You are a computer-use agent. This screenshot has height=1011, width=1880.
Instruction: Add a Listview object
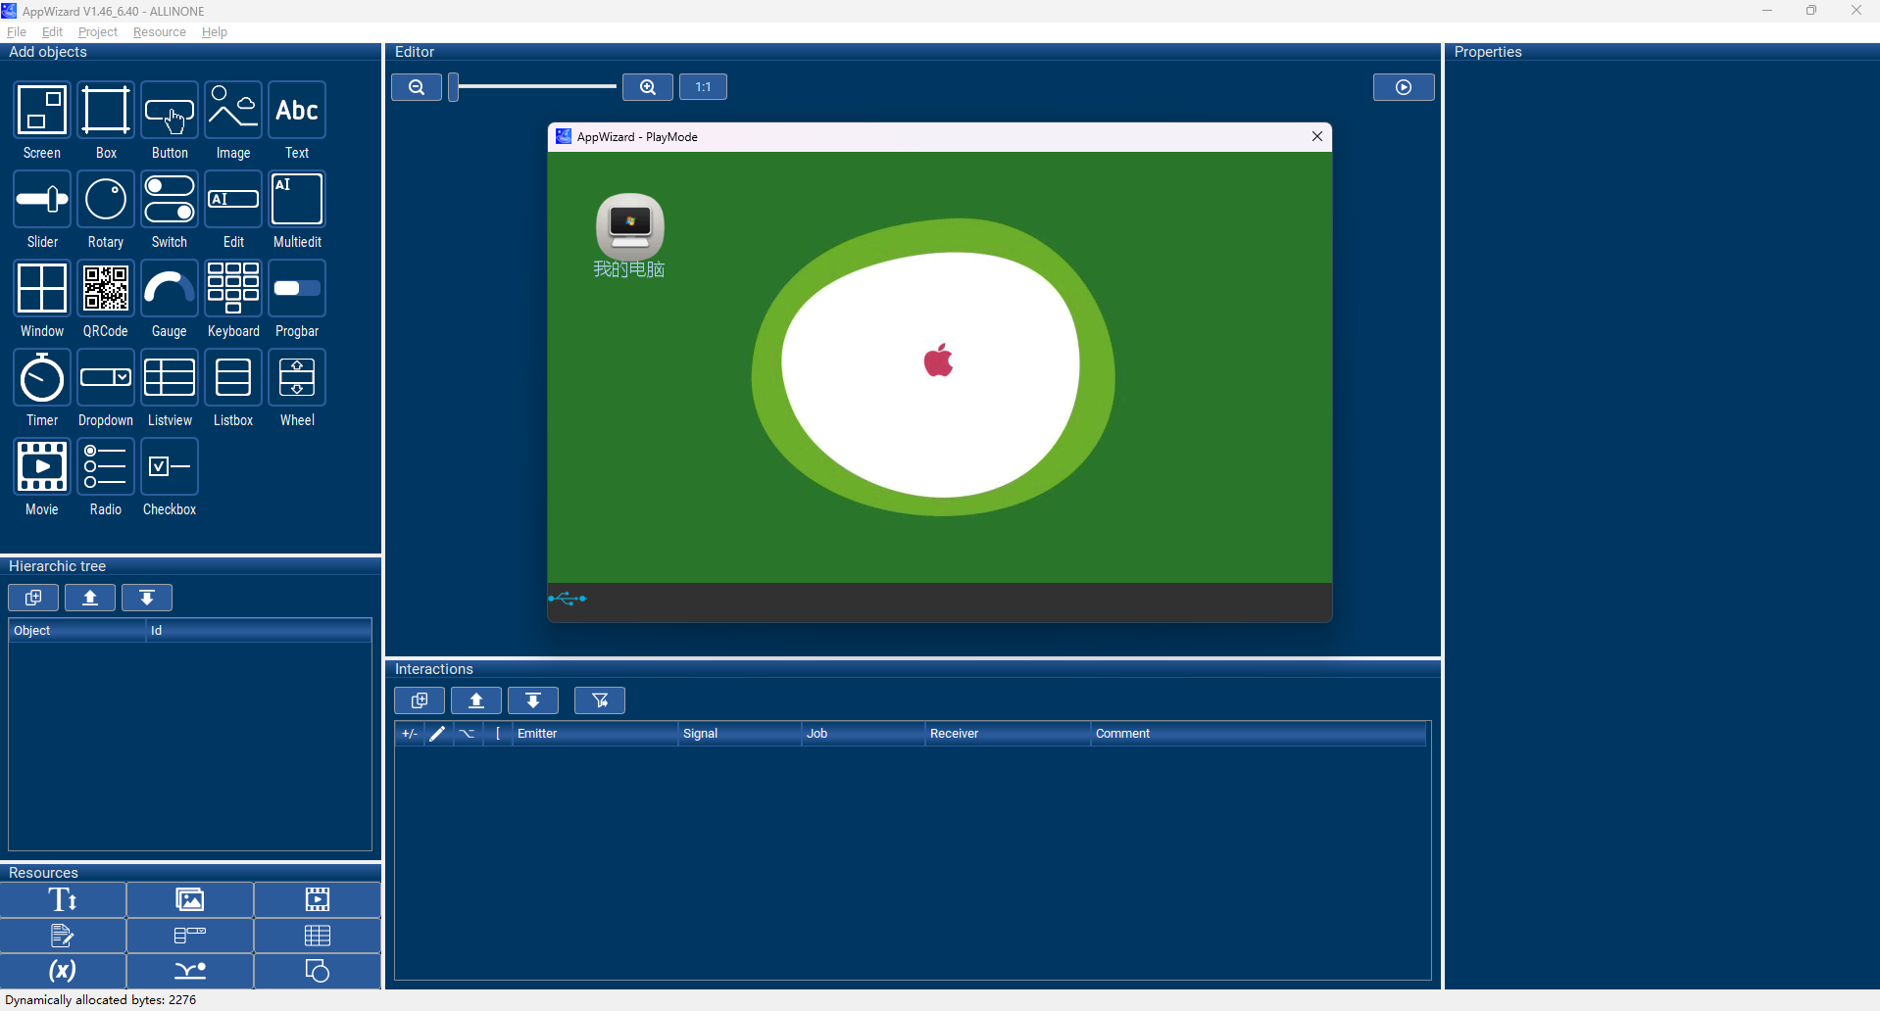click(170, 377)
